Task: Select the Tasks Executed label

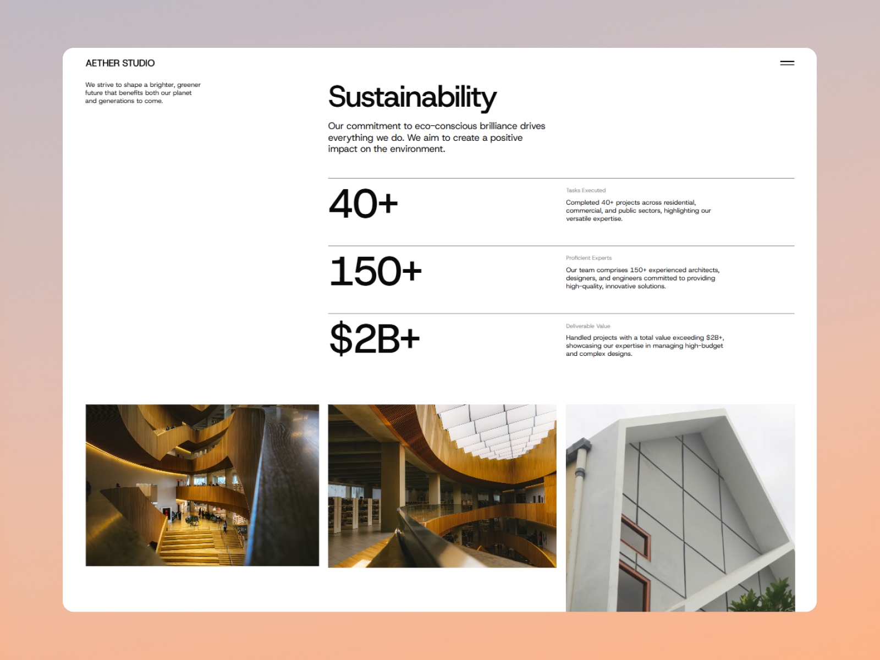Action: point(586,190)
